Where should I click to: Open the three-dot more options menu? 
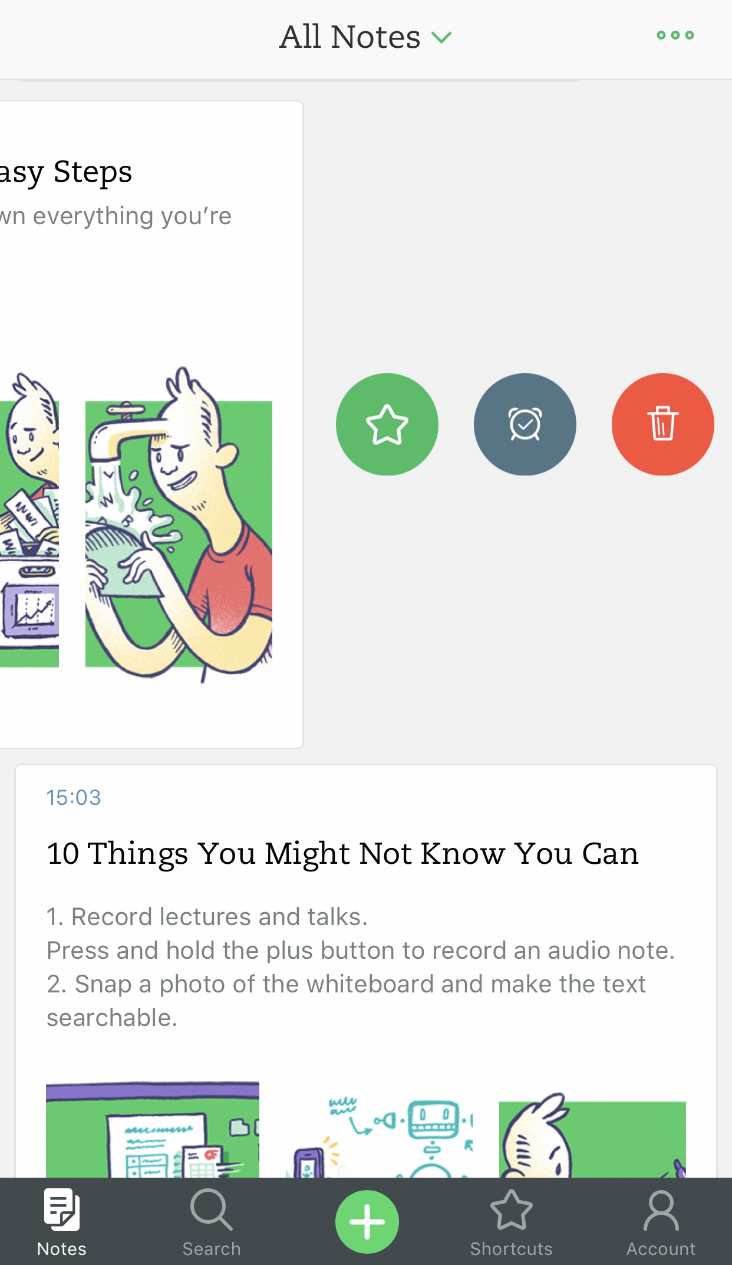pyautogui.click(x=675, y=35)
